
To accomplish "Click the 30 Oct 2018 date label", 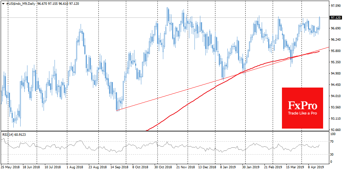I will tap(163, 168).
